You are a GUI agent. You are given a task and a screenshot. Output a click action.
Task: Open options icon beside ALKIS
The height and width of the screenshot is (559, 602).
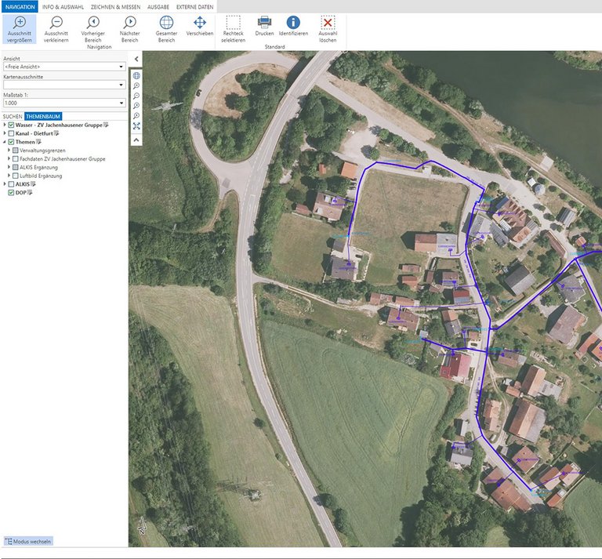(33, 184)
